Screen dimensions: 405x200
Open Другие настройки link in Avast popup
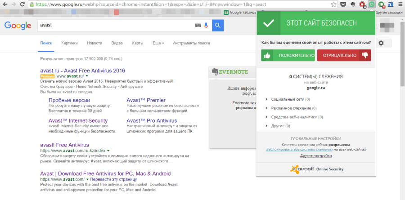coord(316,156)
